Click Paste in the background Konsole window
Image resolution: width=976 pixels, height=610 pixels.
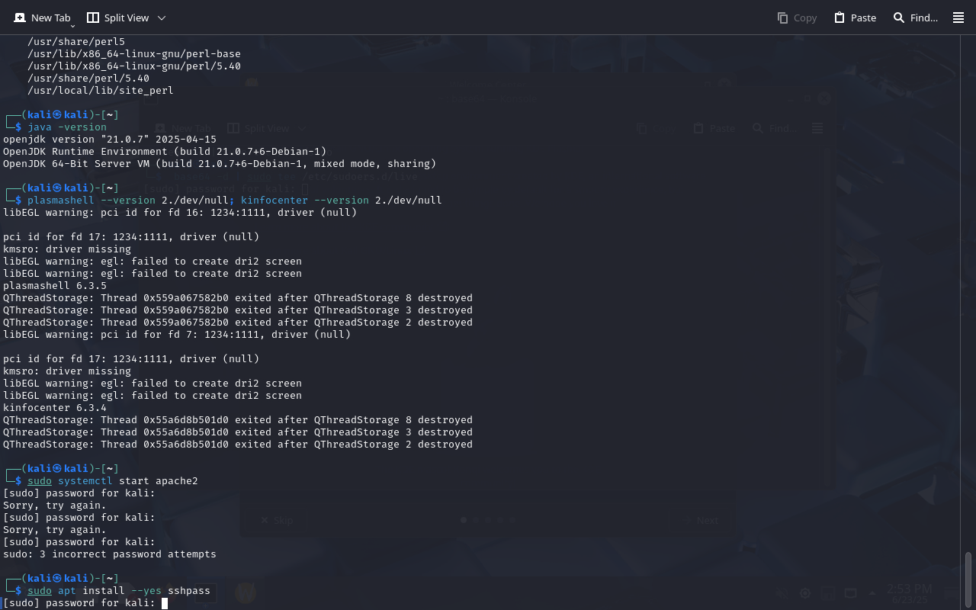714,129
